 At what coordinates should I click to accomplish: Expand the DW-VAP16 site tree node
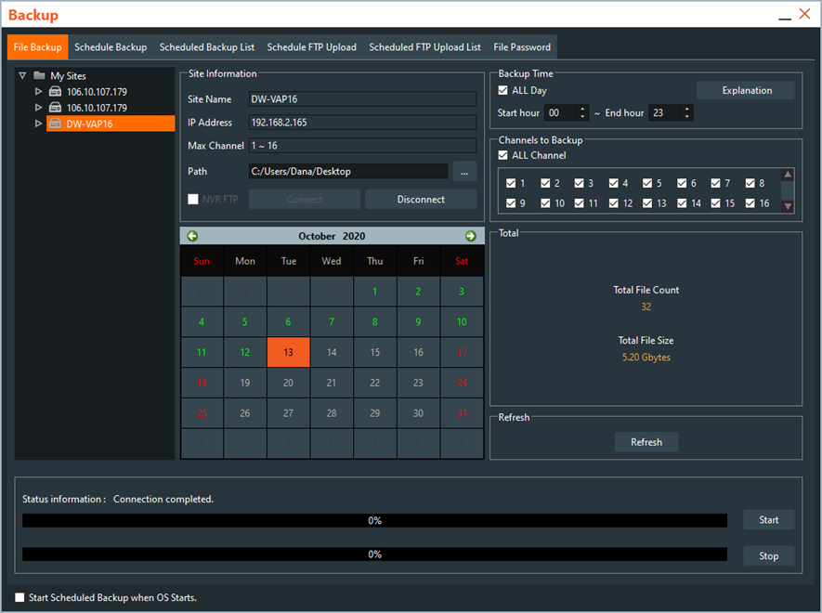pyautogui.click(x=38, y=124)
